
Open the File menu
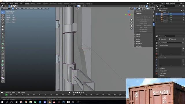[x=4, y=3]
